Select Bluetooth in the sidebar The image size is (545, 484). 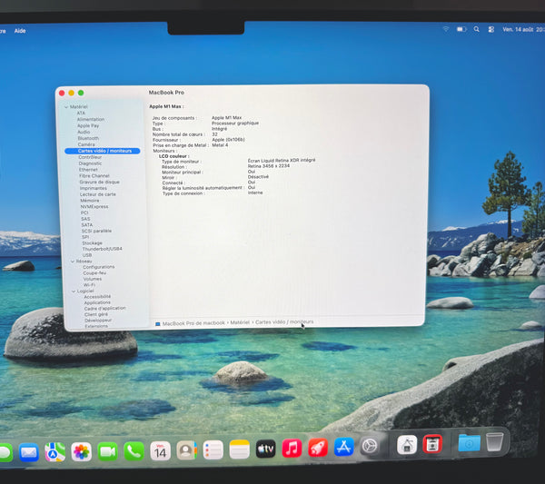pos(88,138)
